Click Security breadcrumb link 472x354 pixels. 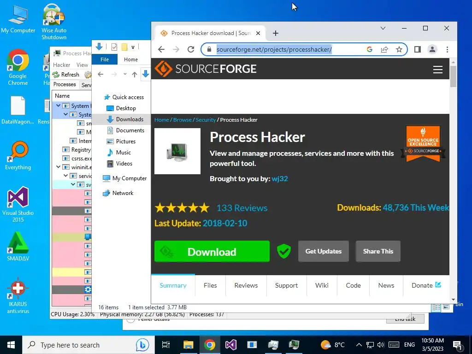click(x=206, y=120)
